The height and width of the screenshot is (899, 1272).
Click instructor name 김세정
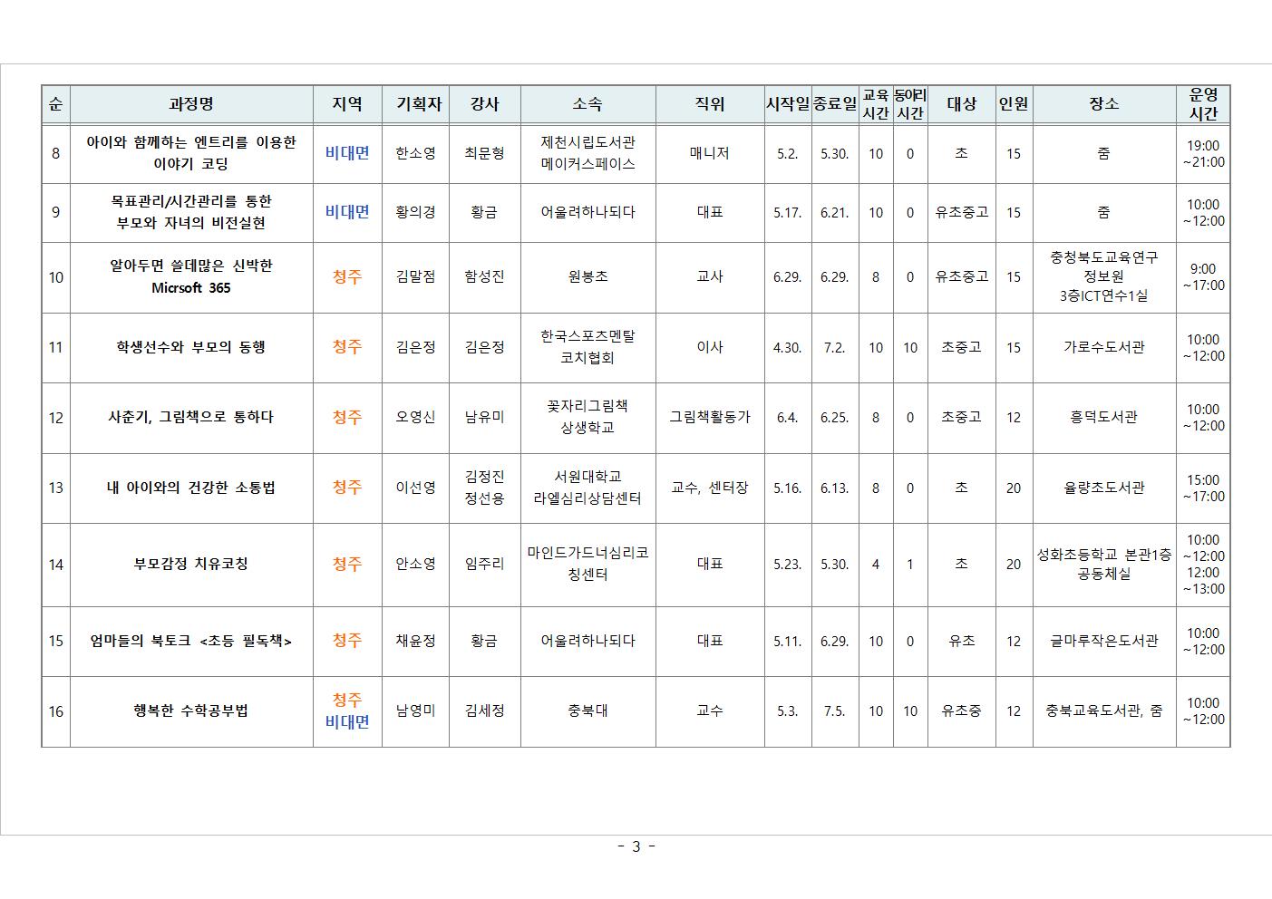(x=484, y=710)
